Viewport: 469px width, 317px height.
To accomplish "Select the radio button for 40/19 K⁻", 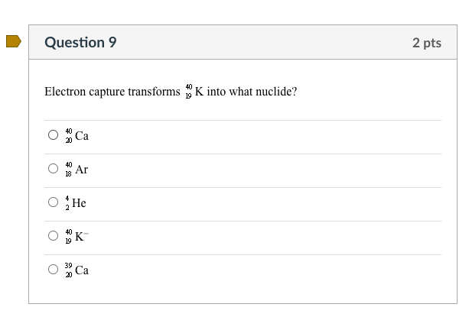I will tap(53, 237).
